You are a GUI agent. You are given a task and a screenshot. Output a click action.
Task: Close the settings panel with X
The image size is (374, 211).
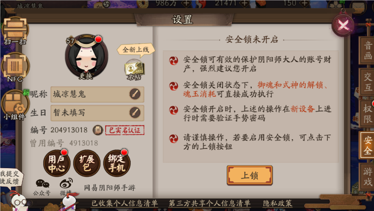pos(343,25)
